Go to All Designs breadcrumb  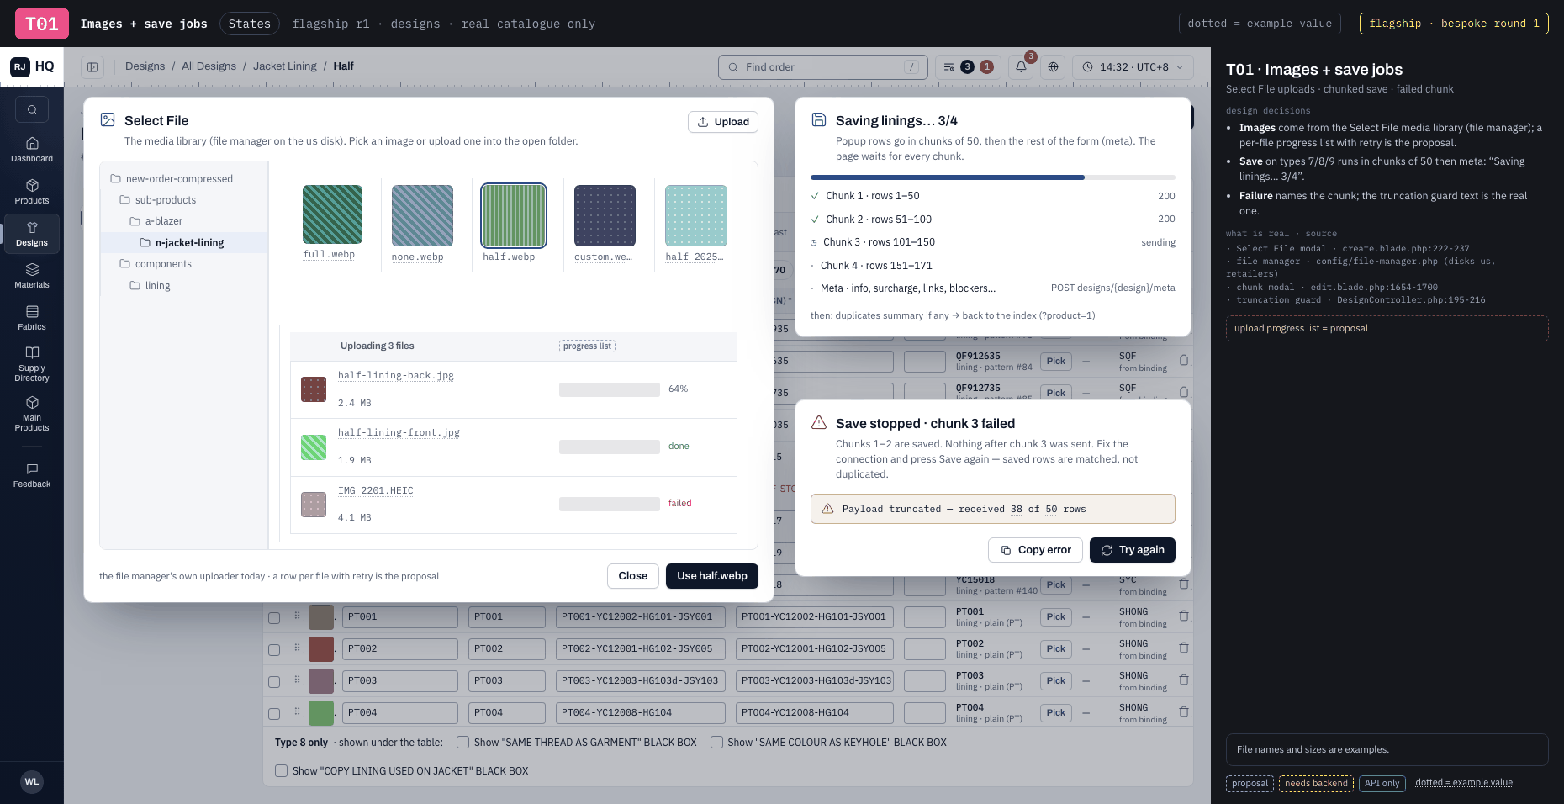(x=209, y=66)
